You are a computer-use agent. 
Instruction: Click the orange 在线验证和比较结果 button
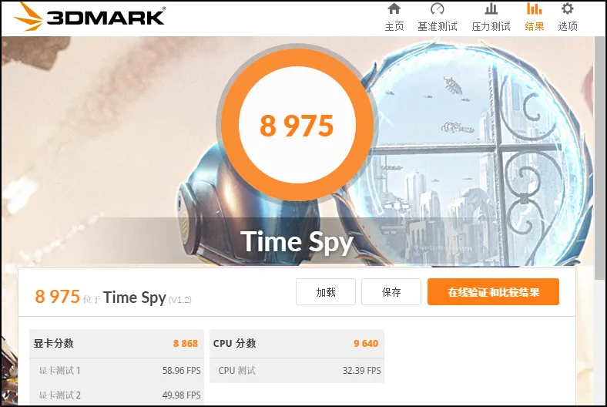493,291
